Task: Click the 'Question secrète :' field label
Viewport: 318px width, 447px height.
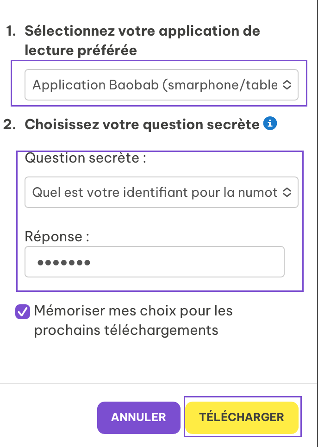Action: click(x=86, y=157)
